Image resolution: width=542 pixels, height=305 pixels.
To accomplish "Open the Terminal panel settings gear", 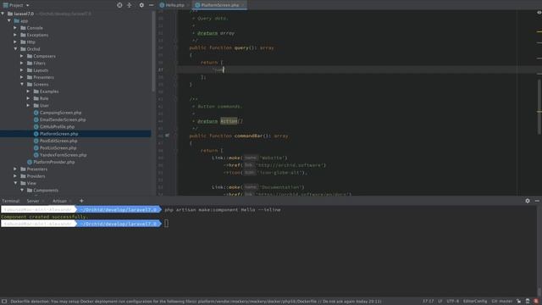I will (528, 201).
